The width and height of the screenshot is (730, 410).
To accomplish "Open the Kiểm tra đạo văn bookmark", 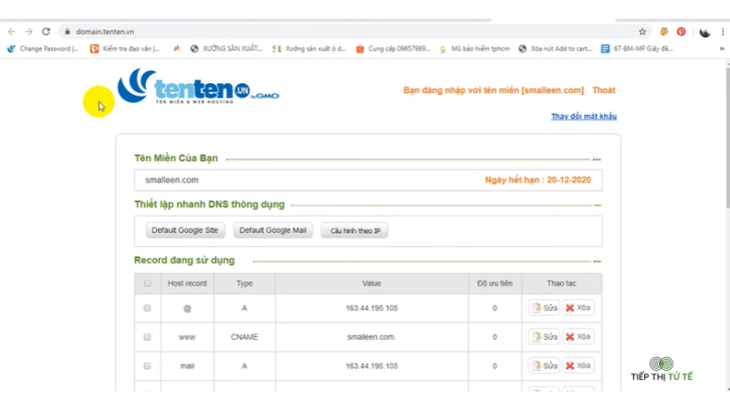I will point(125,49).
